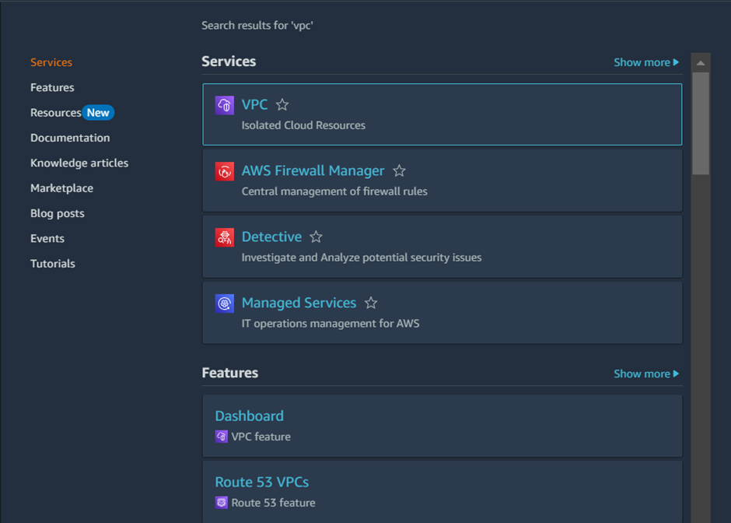
Task: Click 'IT operations management for AWS' text
Action: [330, 324]
